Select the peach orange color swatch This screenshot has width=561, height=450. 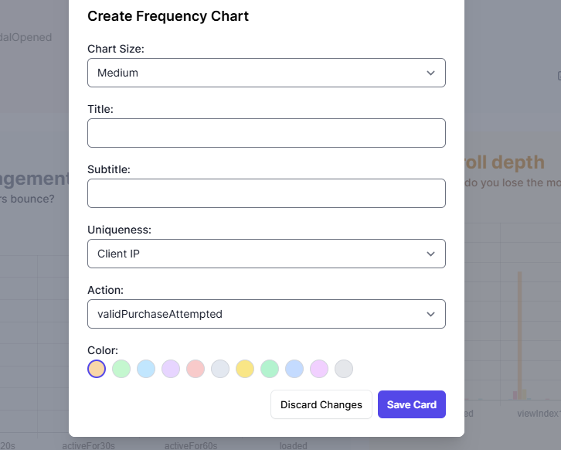pos(97,369)
